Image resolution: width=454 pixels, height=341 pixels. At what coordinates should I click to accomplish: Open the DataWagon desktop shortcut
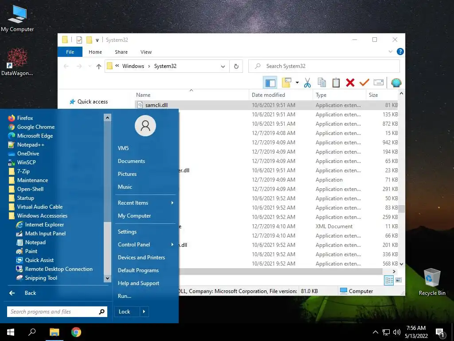[x=17, y=62]
